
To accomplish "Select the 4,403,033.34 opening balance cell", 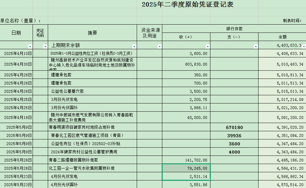I will pyautogui.click(x=282, y=45).
